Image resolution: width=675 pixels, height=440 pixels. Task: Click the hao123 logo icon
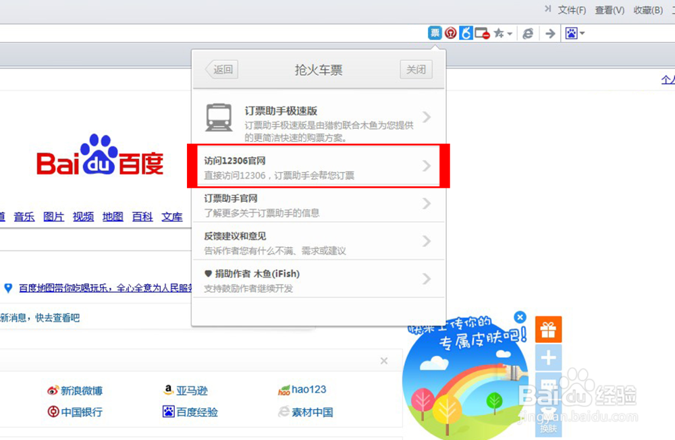tap(283, 391)
